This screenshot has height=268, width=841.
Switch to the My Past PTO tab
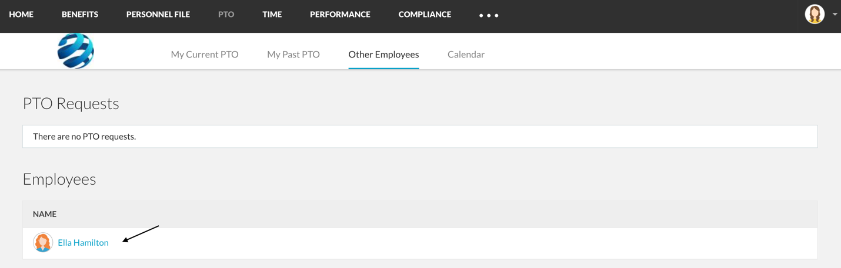pyautogui.click(x=293, y=54)
